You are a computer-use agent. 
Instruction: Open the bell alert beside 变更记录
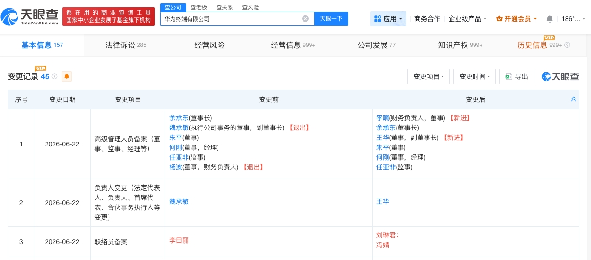click(67, 76)
